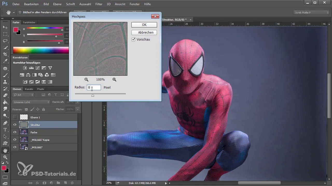Enable Bildlauf in allen Fenstern checkbox
This screenshot has width=332, height=186.
click(20, 12)
